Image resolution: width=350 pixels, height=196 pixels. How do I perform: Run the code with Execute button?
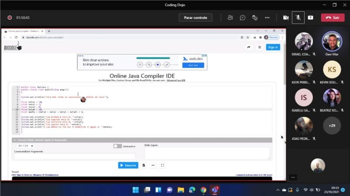[128, 165]
